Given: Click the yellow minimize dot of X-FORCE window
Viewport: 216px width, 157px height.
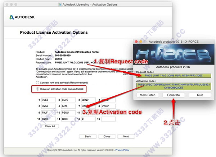Looking at the screenshot, I should coord(141,42).
